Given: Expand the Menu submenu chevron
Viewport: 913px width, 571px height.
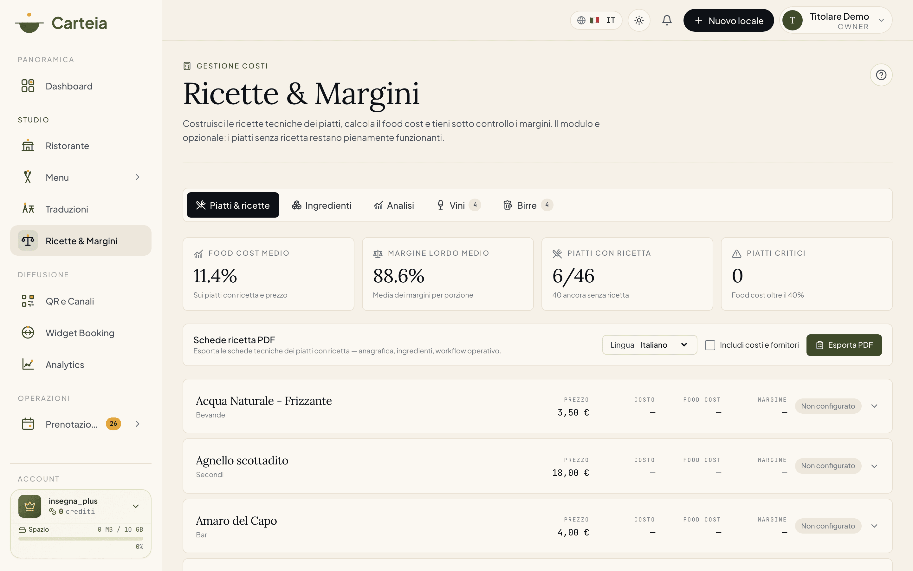Looking at the screenshot, I should (137, 177).
